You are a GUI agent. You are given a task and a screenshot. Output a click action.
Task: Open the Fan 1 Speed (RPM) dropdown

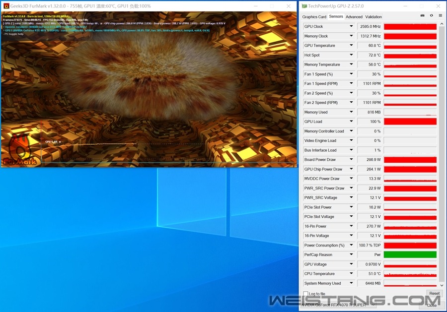351,83
